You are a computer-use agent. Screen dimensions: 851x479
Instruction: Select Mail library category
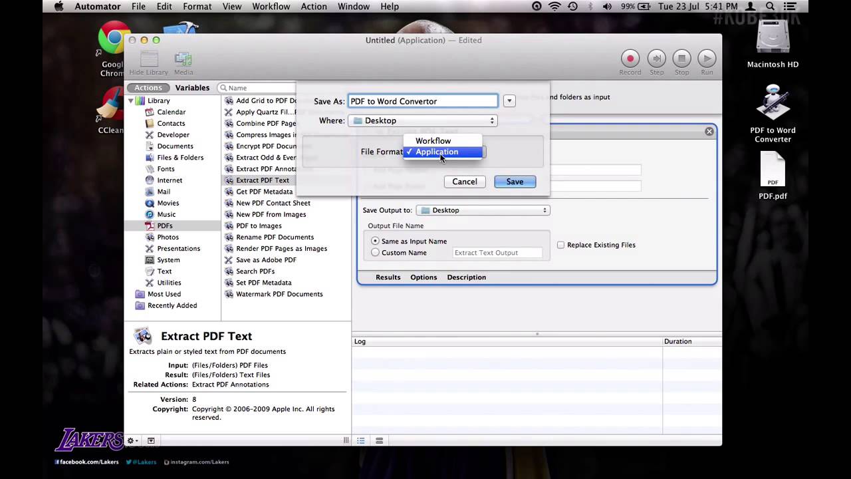[x=164, y=191]
